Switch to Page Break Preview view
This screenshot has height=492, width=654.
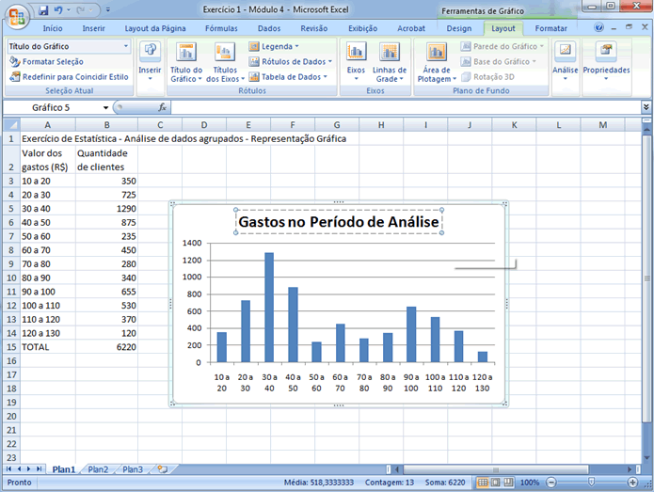[x=509, y=483]
